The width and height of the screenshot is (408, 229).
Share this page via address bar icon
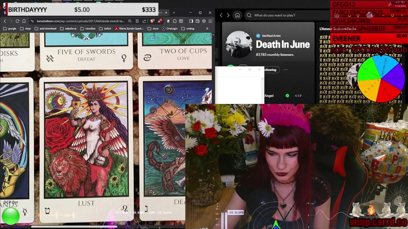[x=144, y=21]
